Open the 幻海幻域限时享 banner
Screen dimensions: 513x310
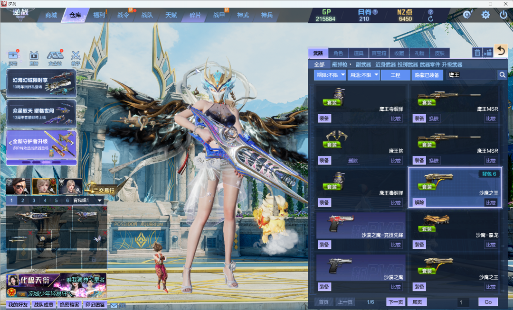tap(41, 83)
